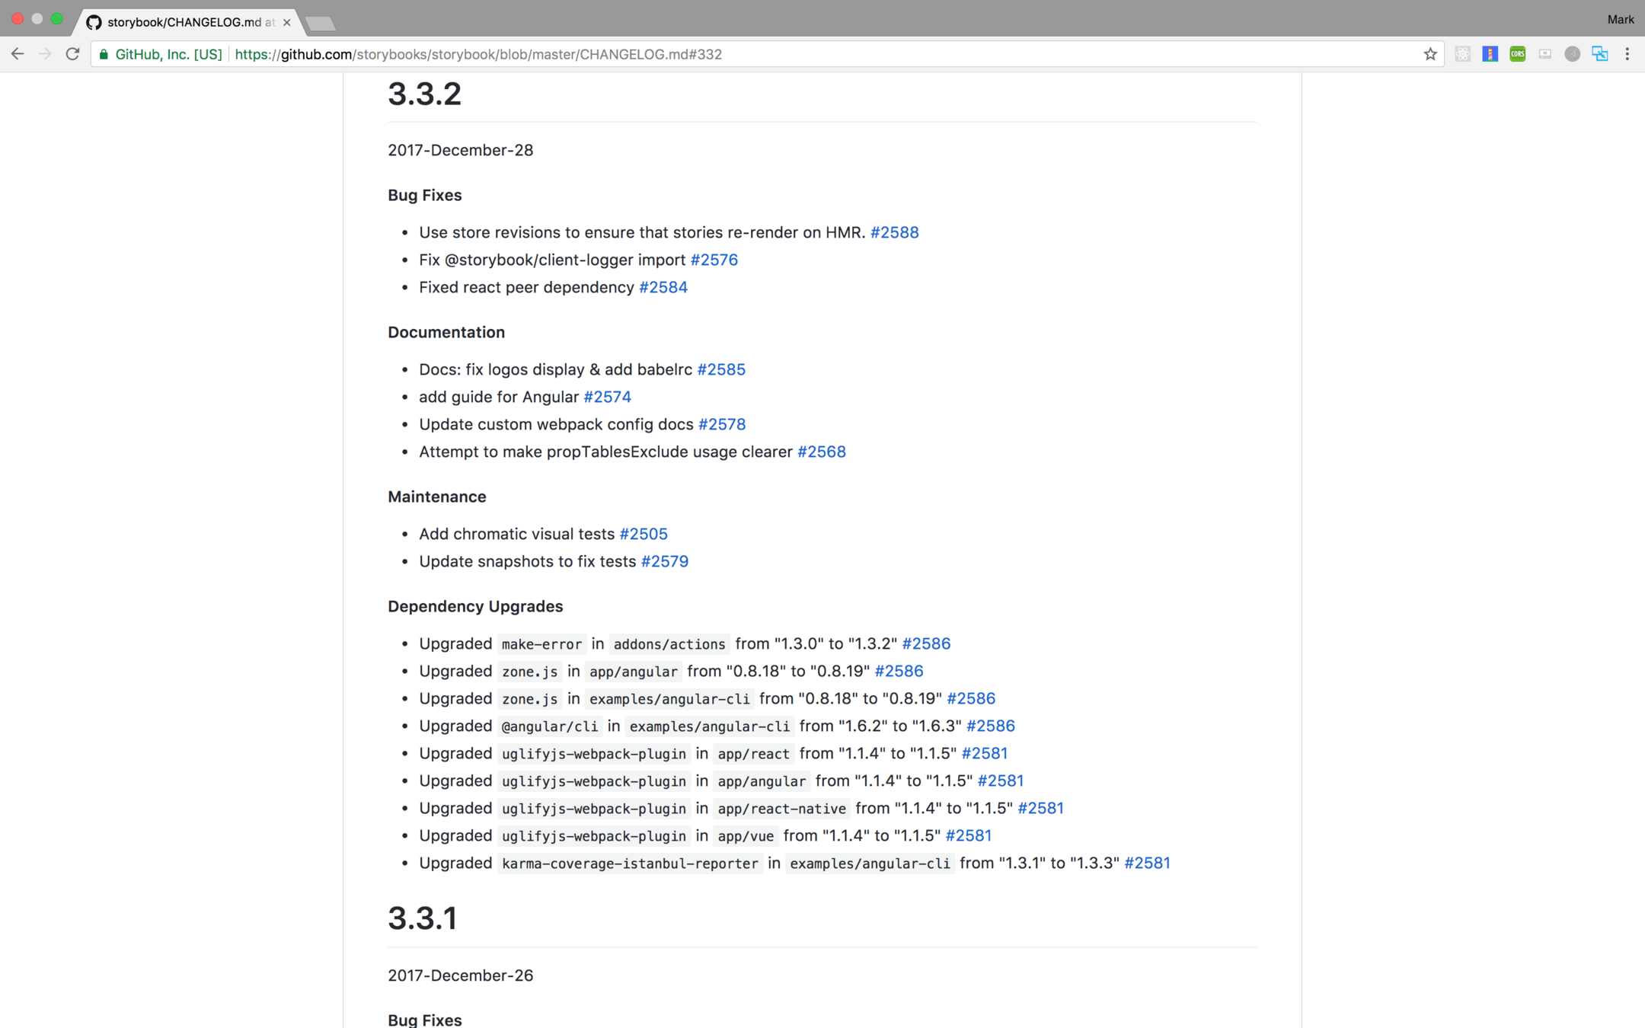Open a new tab

[321, 24]
